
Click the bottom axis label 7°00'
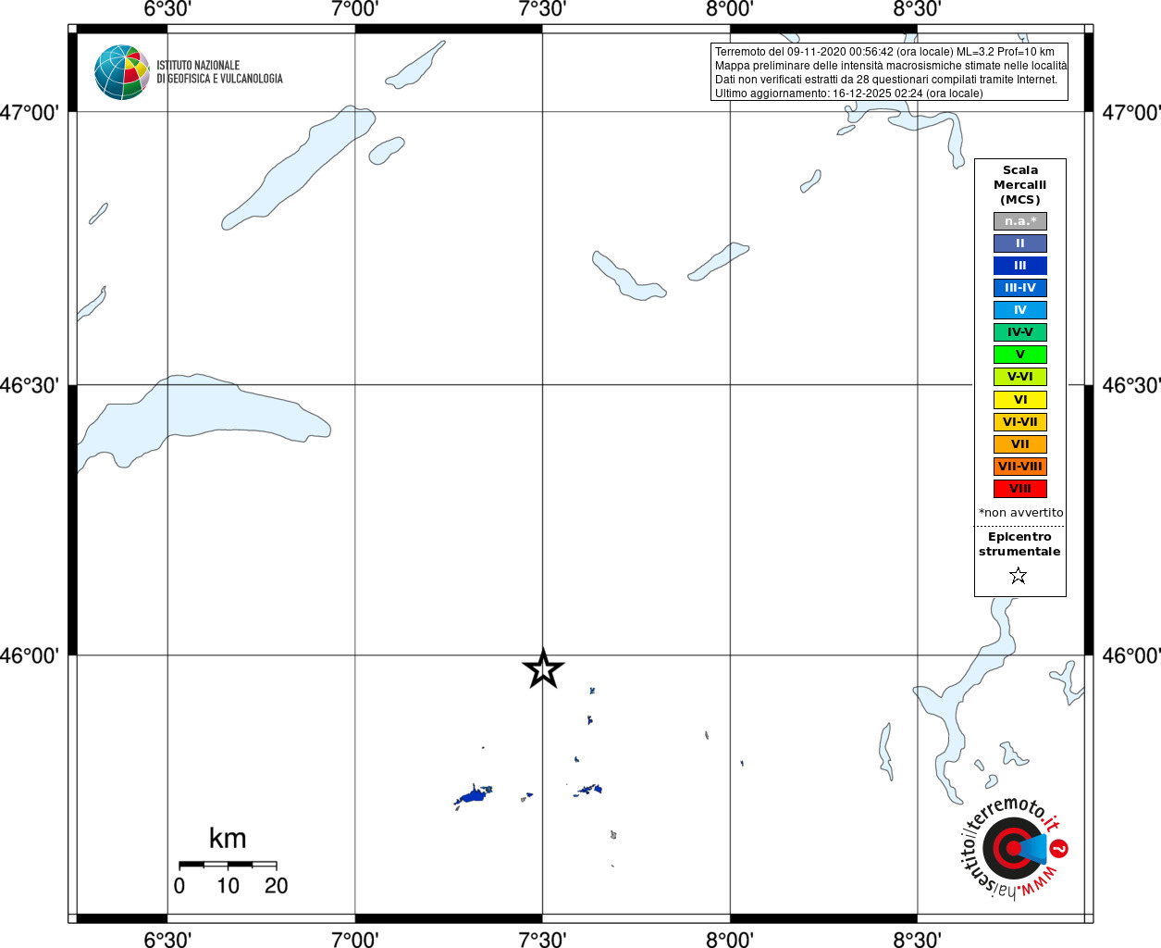(355, 940)
